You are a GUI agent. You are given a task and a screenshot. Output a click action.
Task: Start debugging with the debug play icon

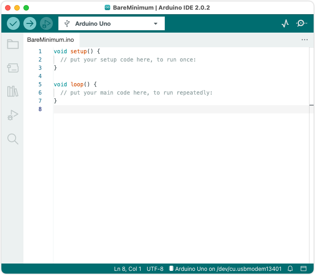[46, 23]
